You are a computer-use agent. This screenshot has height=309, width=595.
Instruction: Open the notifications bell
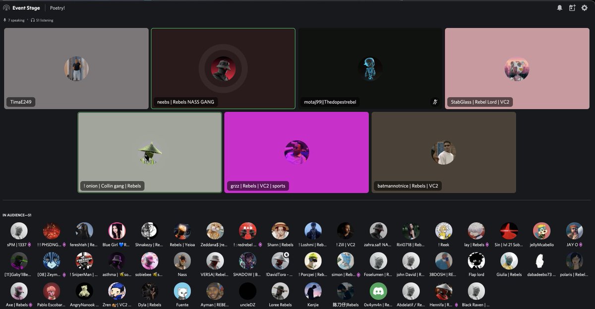click(x=559, y=8)
